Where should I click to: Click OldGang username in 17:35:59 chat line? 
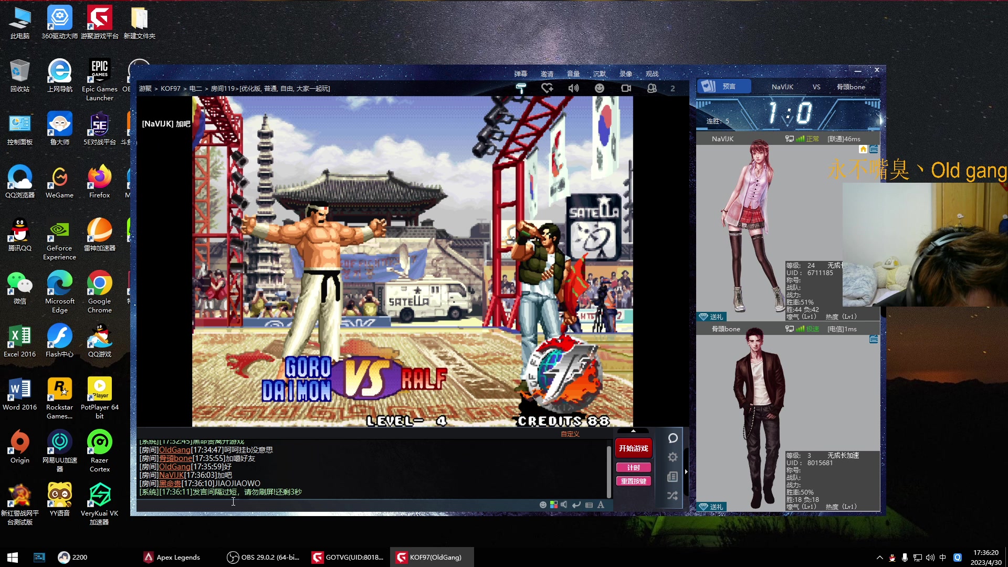[175, 467]
